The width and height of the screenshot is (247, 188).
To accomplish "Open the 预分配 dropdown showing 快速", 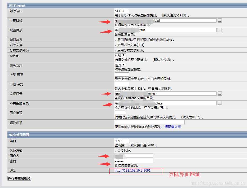I will coord(120,55).
